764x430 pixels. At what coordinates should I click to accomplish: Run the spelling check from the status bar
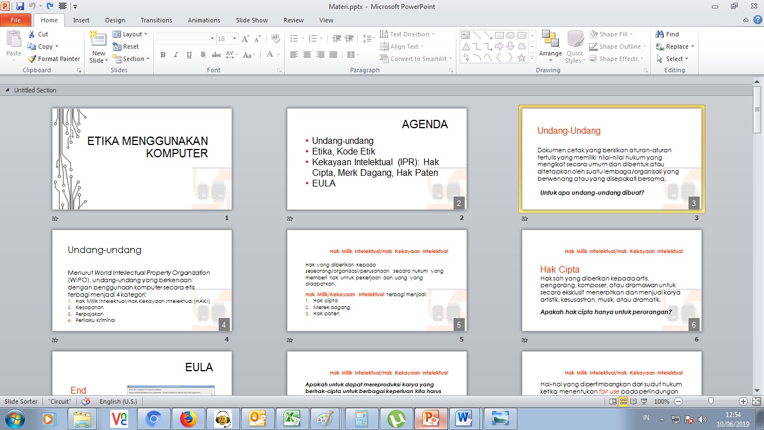86,401
